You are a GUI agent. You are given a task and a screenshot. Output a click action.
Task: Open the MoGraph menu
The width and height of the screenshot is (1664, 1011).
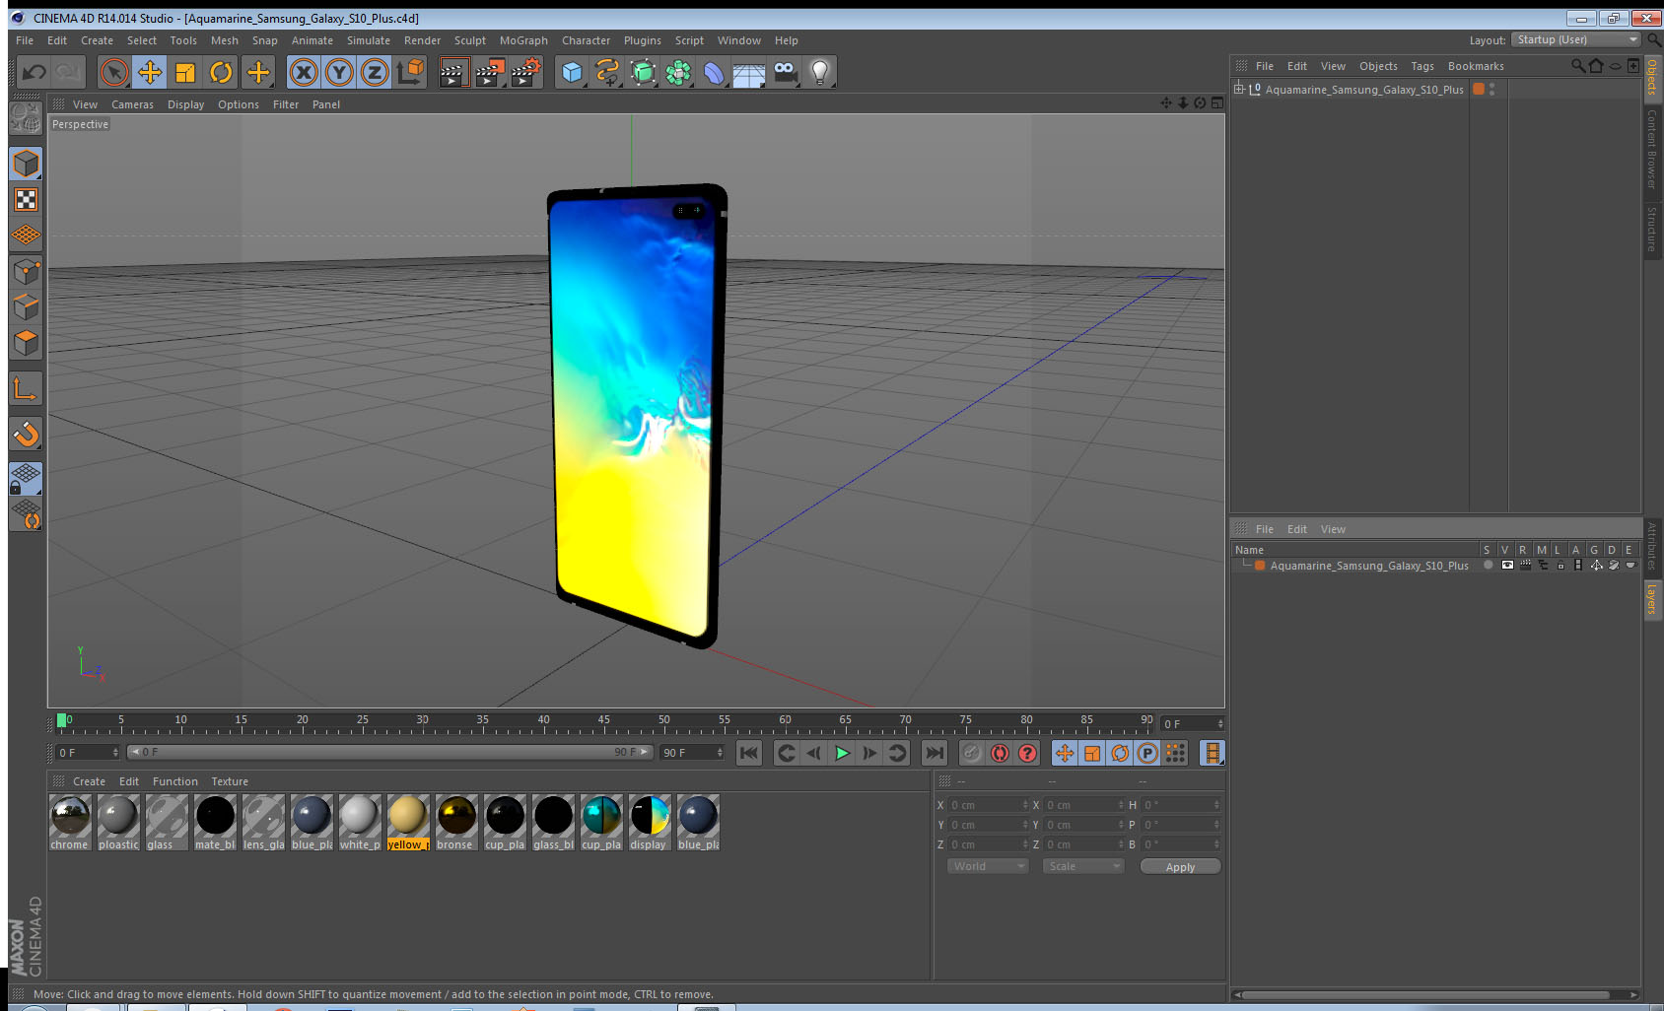pos(523,40)
